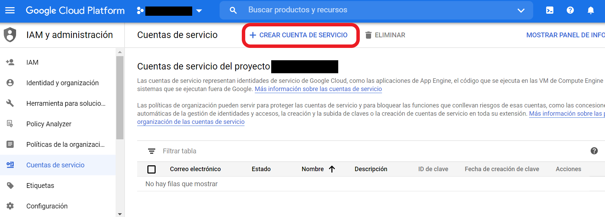The height and width of the screenshot is (217, 605).
Task: Click the search magnifier icon
Action: 233,10
